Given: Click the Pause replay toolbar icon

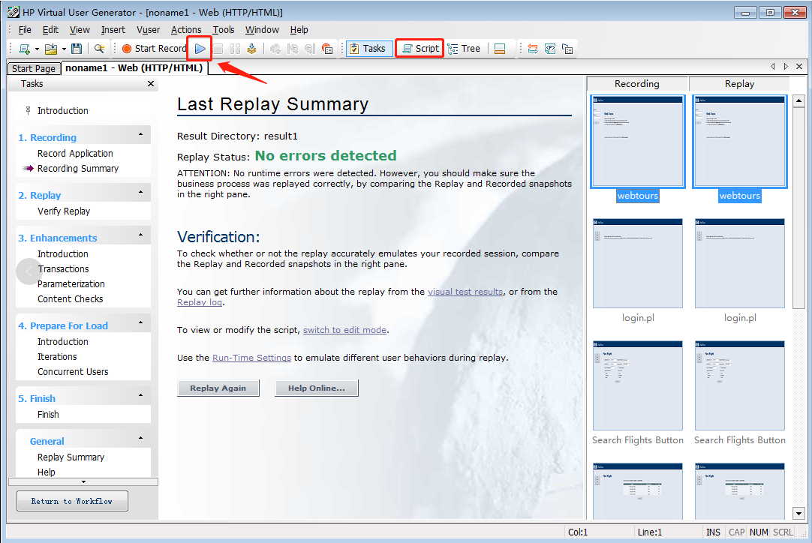Looking at the screenshot, I should pos(235,49).
